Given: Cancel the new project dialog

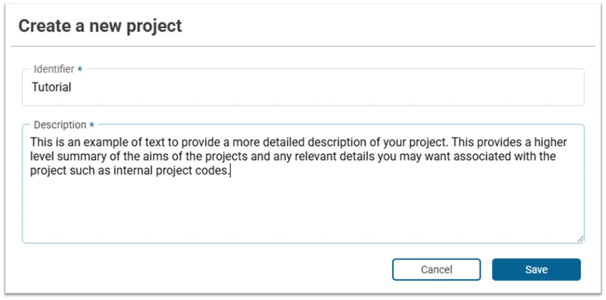Looking at the screenshot, I should pyautogui.click(x=436, y=270).
